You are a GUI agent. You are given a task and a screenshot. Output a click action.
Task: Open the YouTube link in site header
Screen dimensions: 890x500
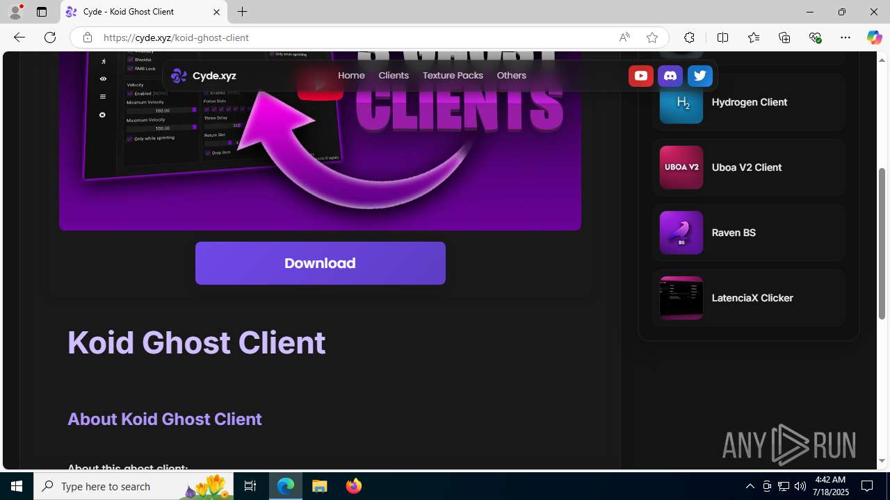pyautogui.click(x=640, y=76)
